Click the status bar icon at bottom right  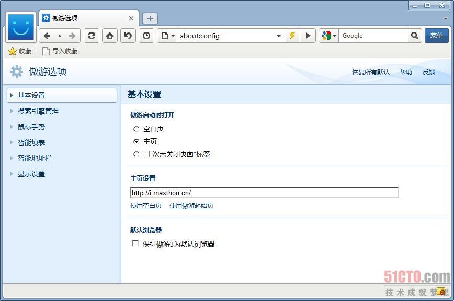[441, 292]
